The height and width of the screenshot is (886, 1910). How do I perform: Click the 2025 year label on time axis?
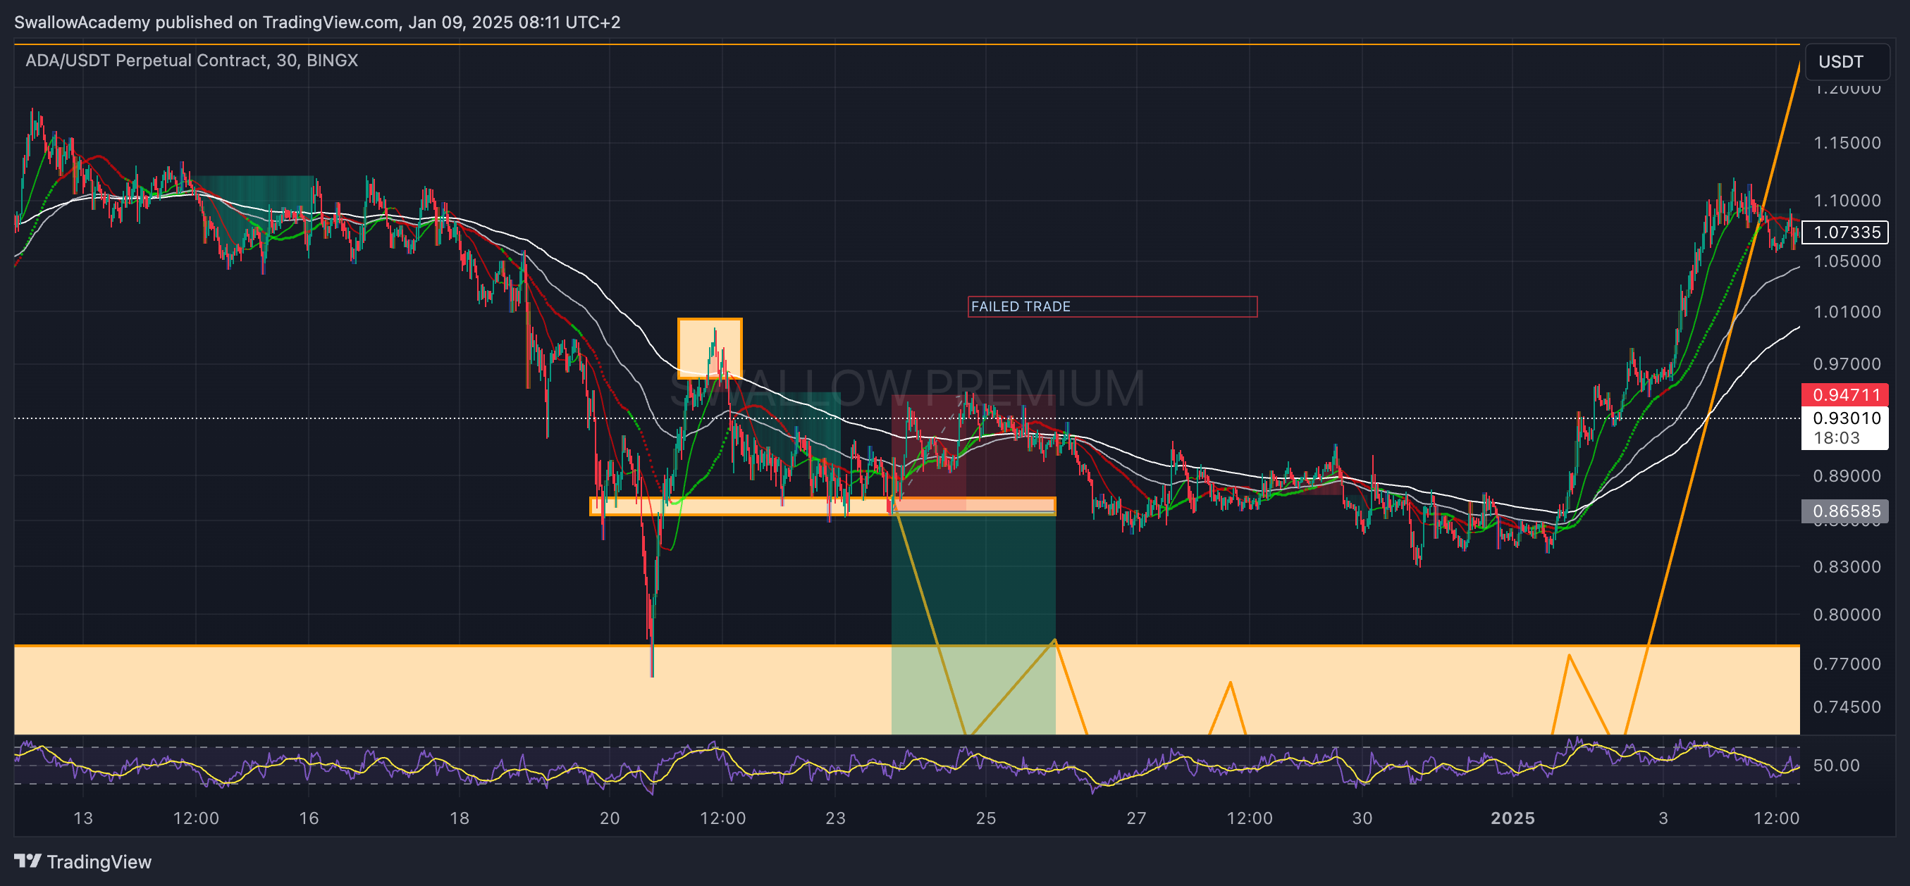[1512, 818]
